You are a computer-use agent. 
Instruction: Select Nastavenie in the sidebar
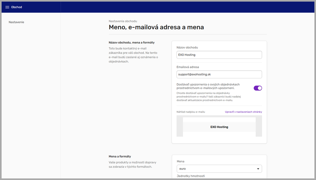[16, 22]
